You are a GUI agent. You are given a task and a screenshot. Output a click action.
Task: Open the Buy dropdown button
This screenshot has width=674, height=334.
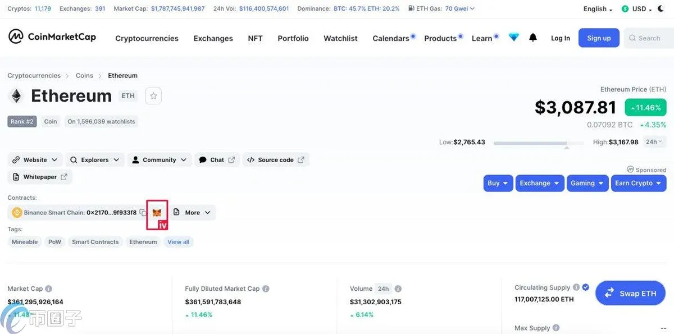tap(498, 183)
